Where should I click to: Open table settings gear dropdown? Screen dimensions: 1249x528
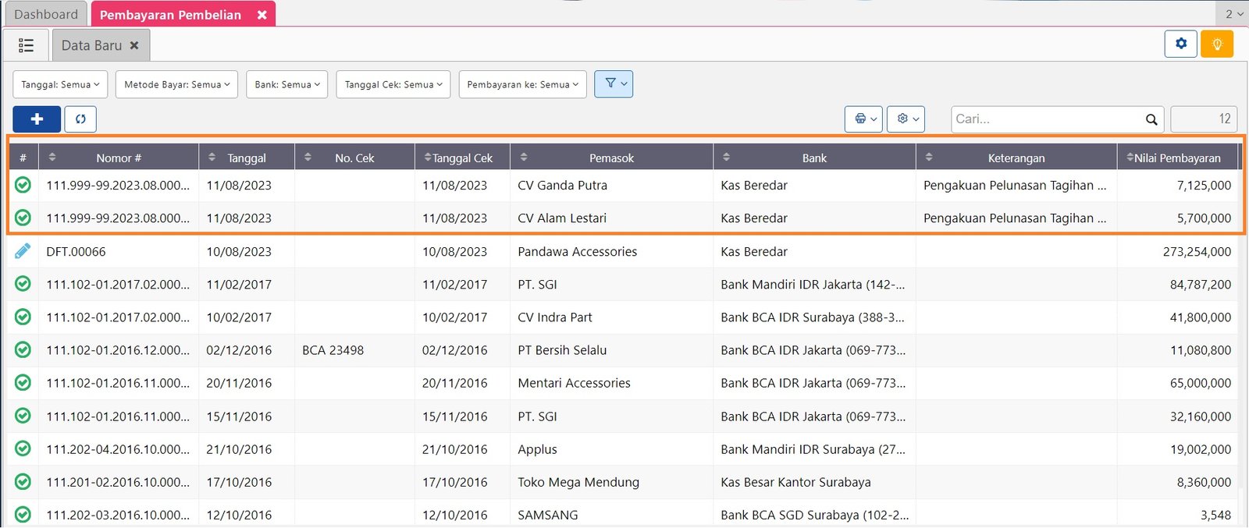[906, 119]
